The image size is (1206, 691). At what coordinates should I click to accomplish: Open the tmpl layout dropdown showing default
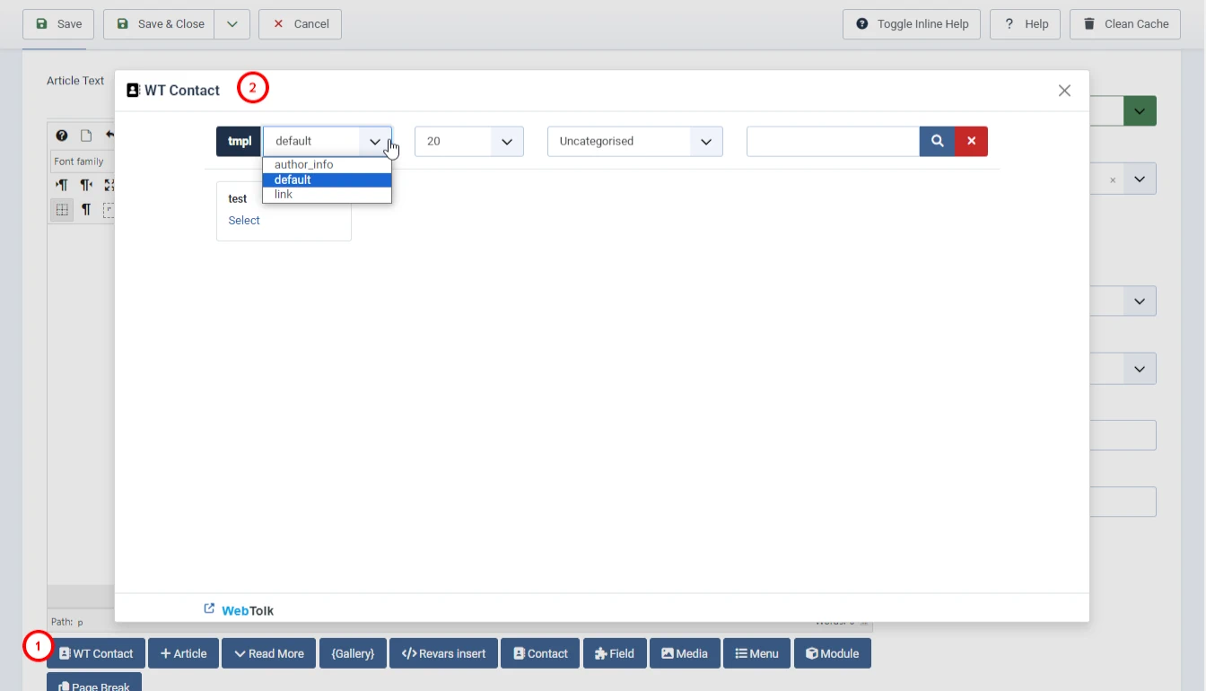[327, 141]
